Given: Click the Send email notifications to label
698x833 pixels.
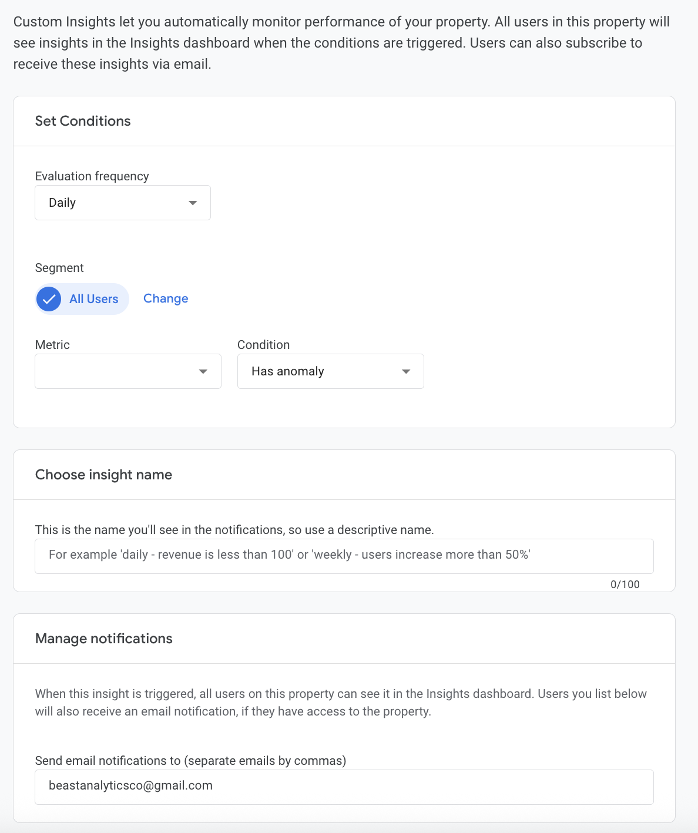Looking at the screenshot, I should pyautogui.click(x=190, y=761).
